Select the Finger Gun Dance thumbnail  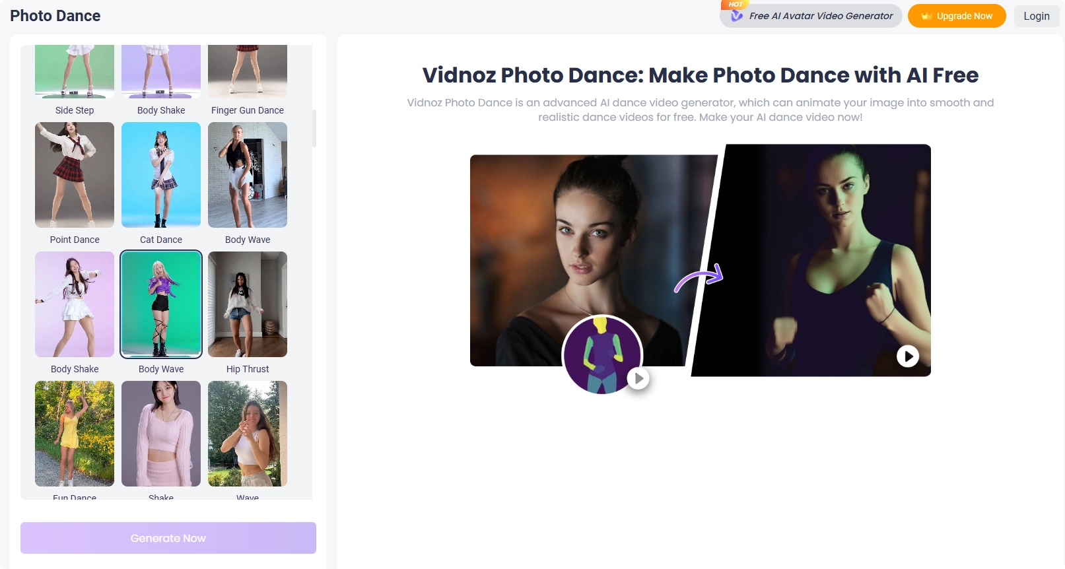point(248,71)
